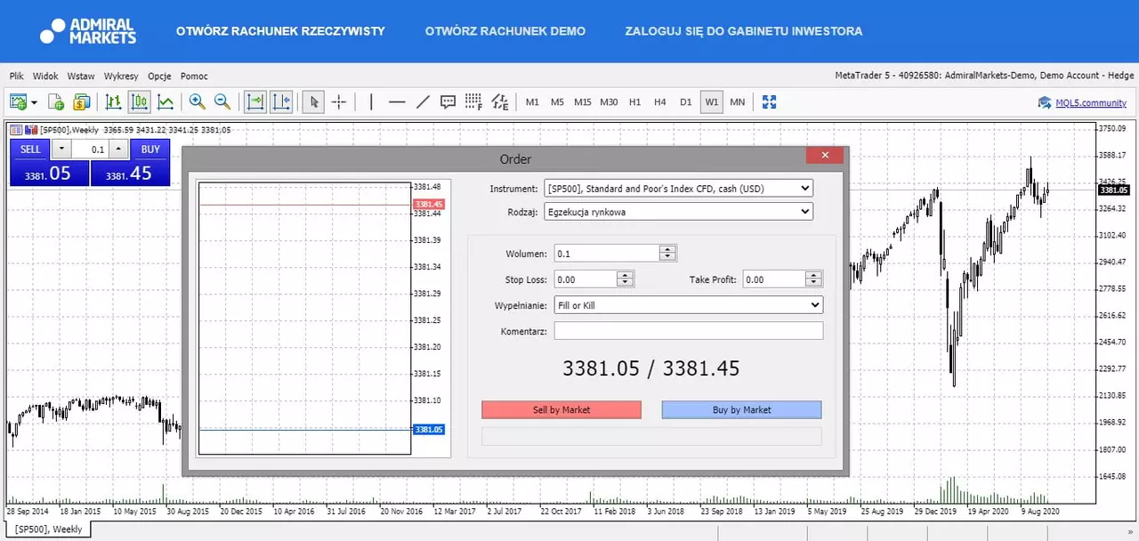Zoom in on the chart
1139x541 pixels.
[x=197, y=102]
